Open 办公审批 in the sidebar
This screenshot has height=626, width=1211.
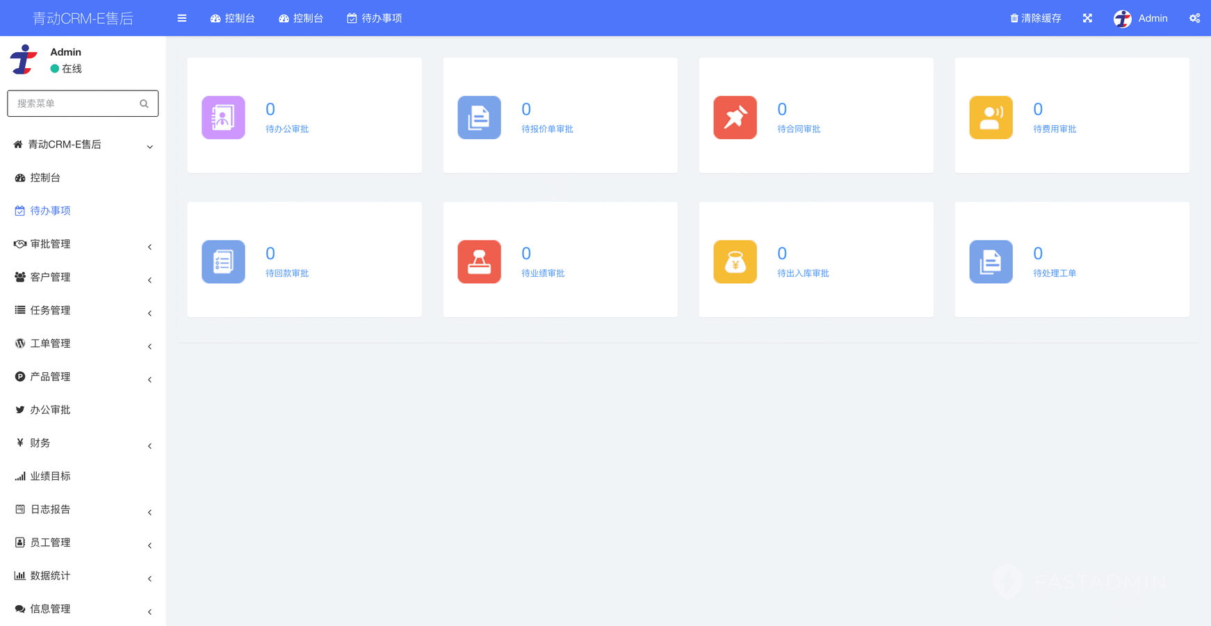pyautogui.click(x=50, y=410)
